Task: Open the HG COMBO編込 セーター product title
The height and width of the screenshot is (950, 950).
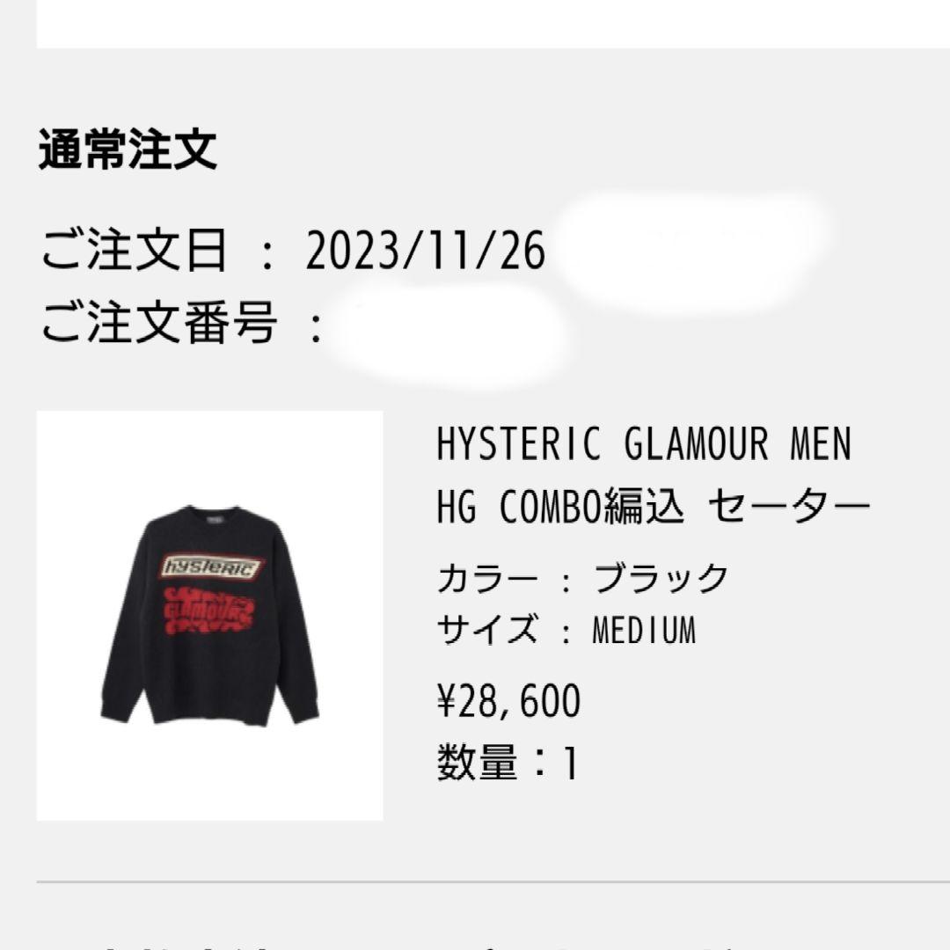Action: [653, 507]
